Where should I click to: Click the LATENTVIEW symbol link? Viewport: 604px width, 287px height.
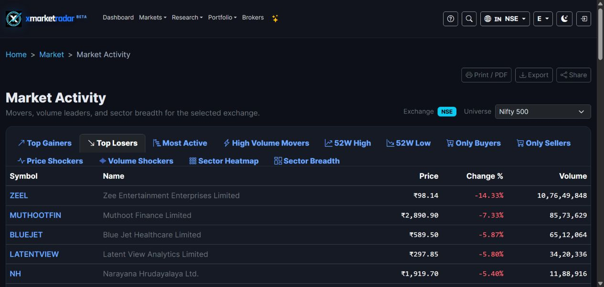pyautogui.click(x=34, y=254)
